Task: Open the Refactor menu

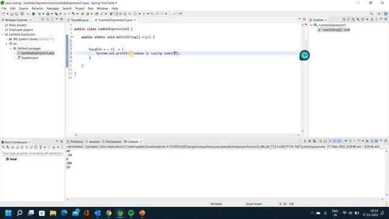Action: pos(37,9)
